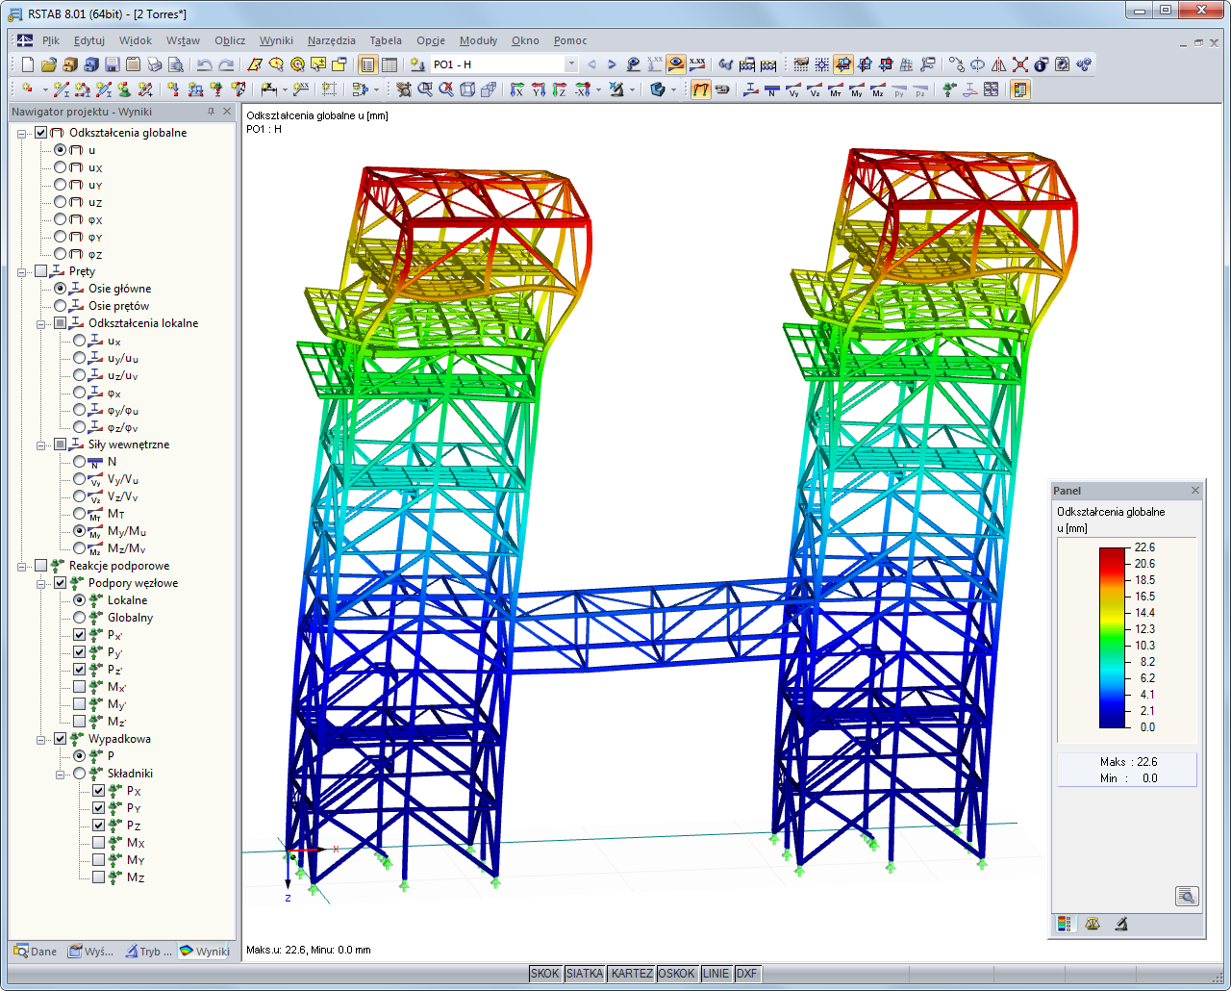The height and width of the screenshot is (991, 1231).
Task: Toggle the SIATKA status bar button
Action: [x=585, y=974]
